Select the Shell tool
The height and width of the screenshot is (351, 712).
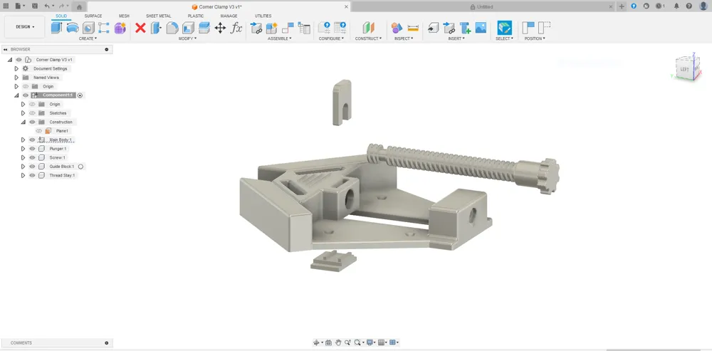coord(188,28)
